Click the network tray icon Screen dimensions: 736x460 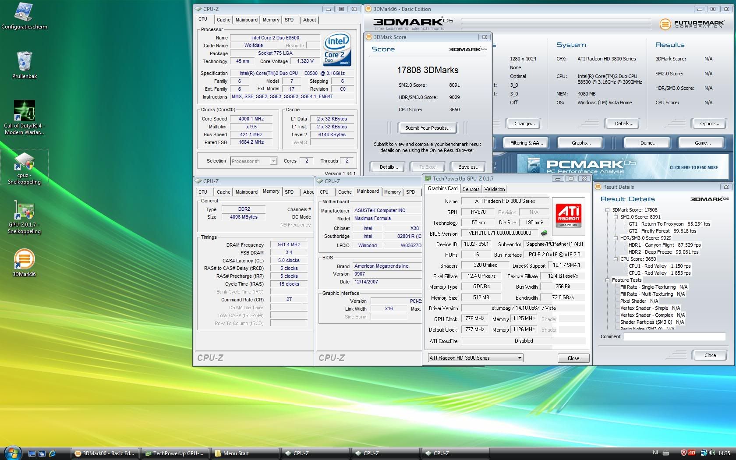click(x=703, y=453)
